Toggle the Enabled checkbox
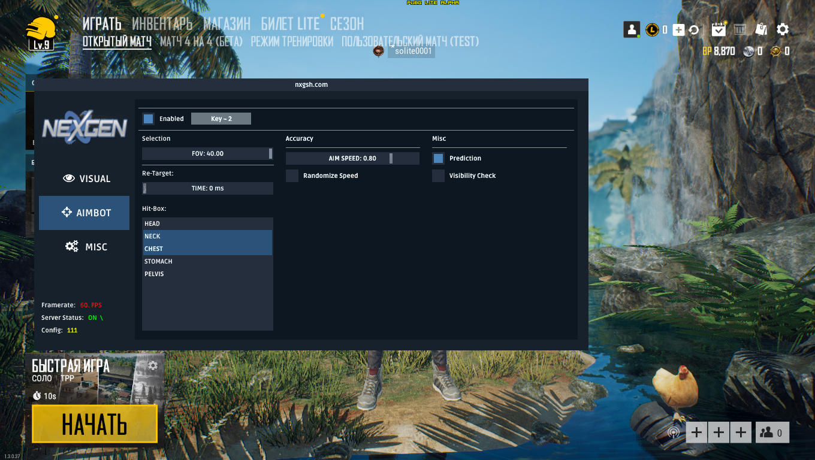815x460 pixels. [x=148, y=119]
